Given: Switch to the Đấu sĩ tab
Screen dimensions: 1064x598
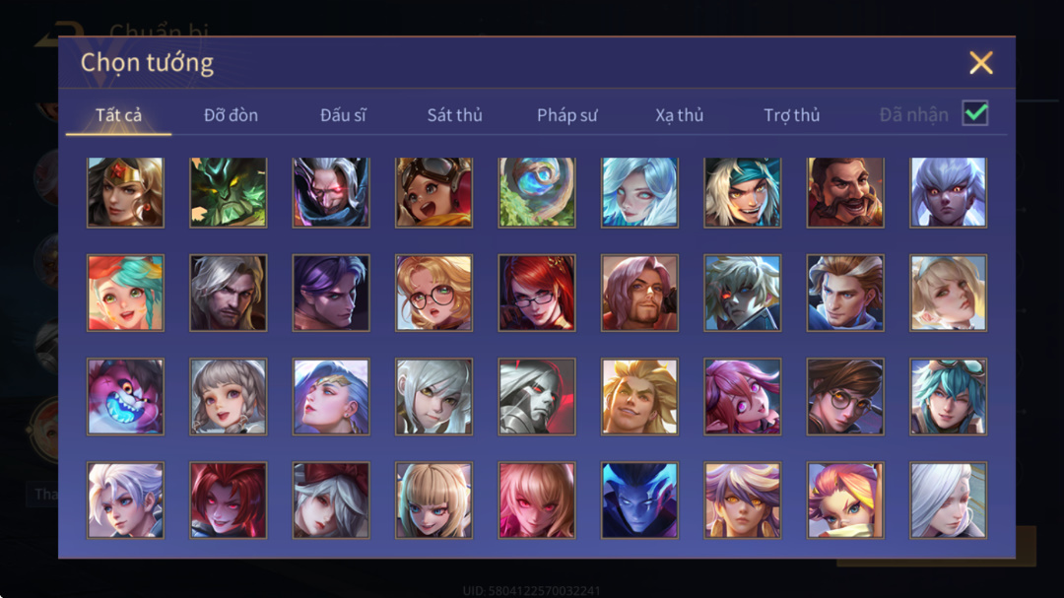Looking at the screenshot, I should (343, 114).
